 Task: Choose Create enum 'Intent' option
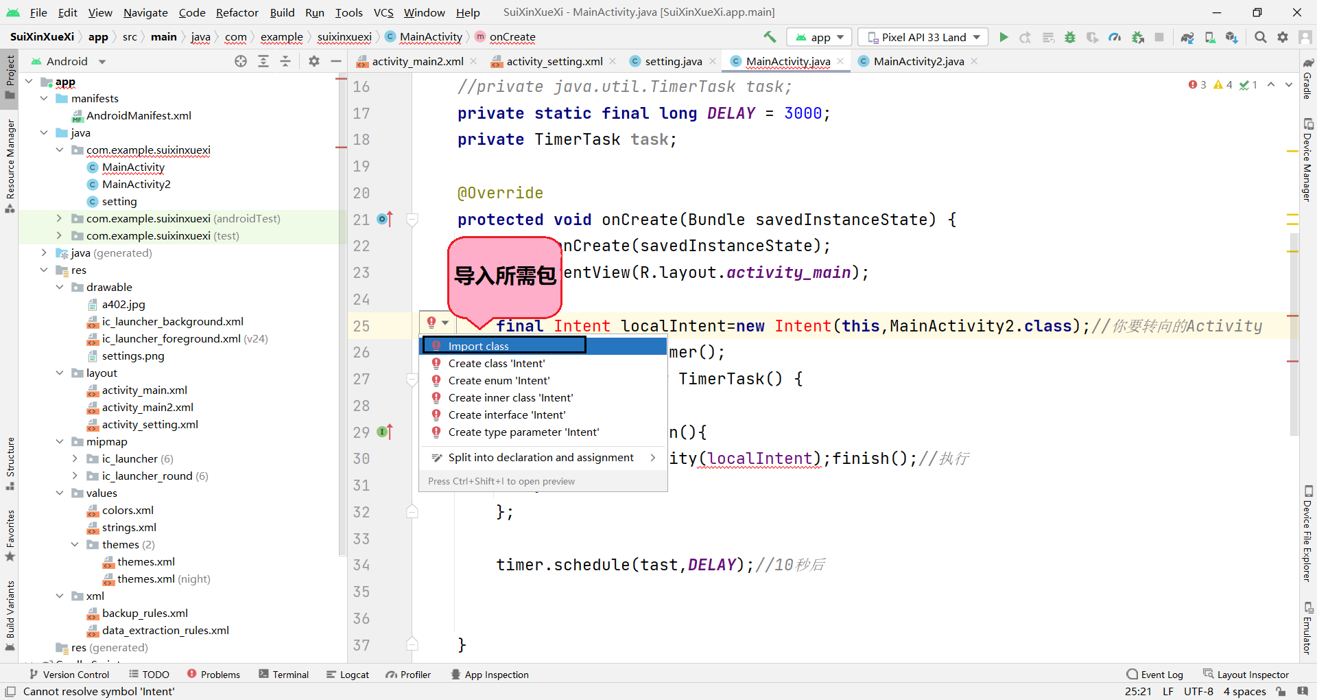pyautogui.click(x=543, y=380)
